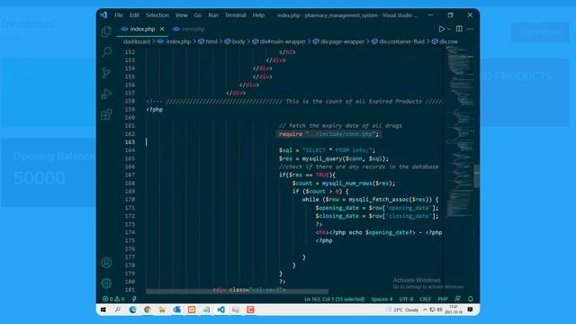Expand the html breadcrumb
The height and width of the screenshot is (324, 576).
[x=208, y=41]
